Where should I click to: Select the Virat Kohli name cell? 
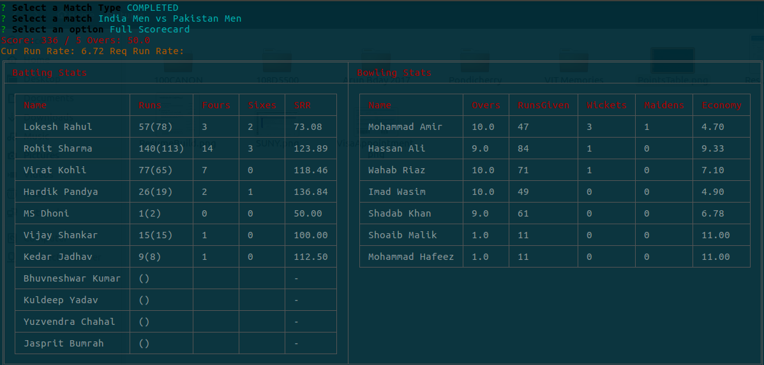coord(55,170)
